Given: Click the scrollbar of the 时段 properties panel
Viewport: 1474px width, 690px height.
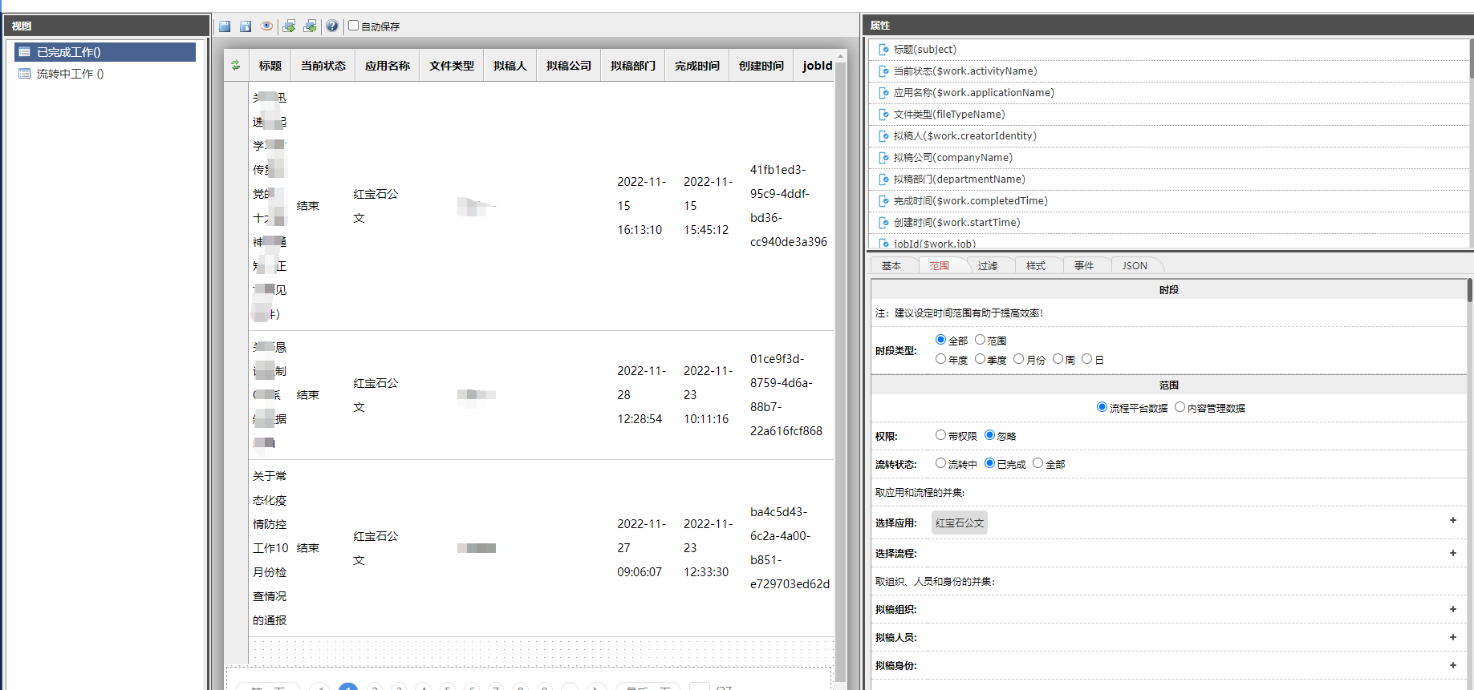Looking at the screenshot, I should [1469, 290].
